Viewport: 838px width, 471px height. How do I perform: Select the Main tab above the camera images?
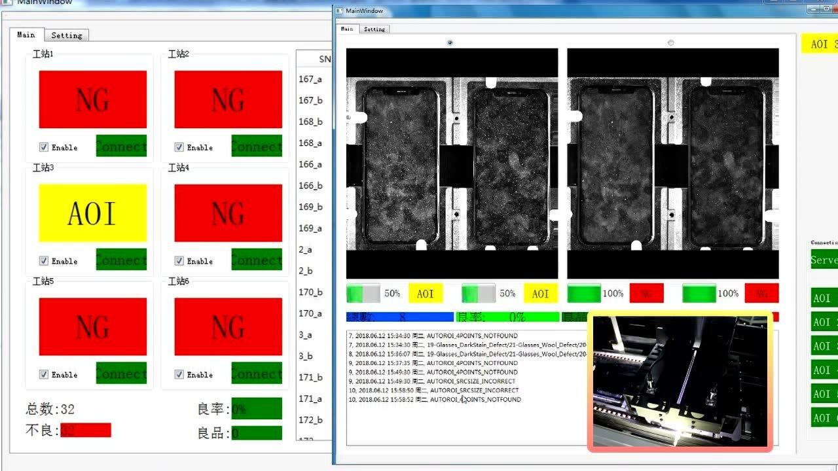tap(347, 29)
